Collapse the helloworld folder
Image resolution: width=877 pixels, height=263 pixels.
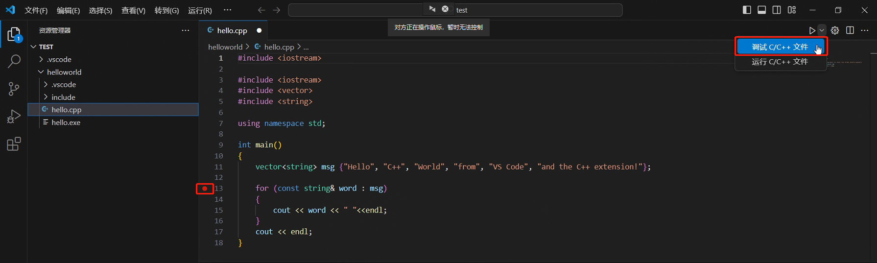point(41,72)
